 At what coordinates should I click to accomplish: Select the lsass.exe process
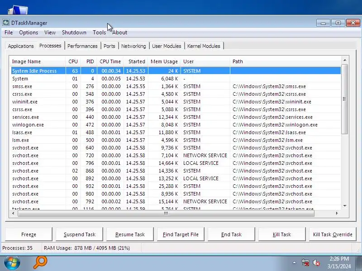[x=176, y=132]
